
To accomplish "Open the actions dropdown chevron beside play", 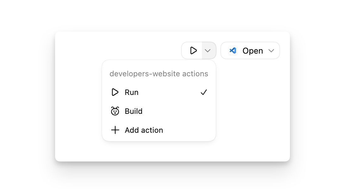I will coord(208,50).
